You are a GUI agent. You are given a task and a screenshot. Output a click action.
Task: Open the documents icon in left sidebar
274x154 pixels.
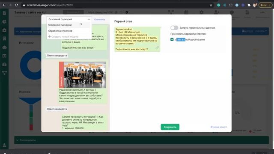pyautogui.click(x=4, y=13)
